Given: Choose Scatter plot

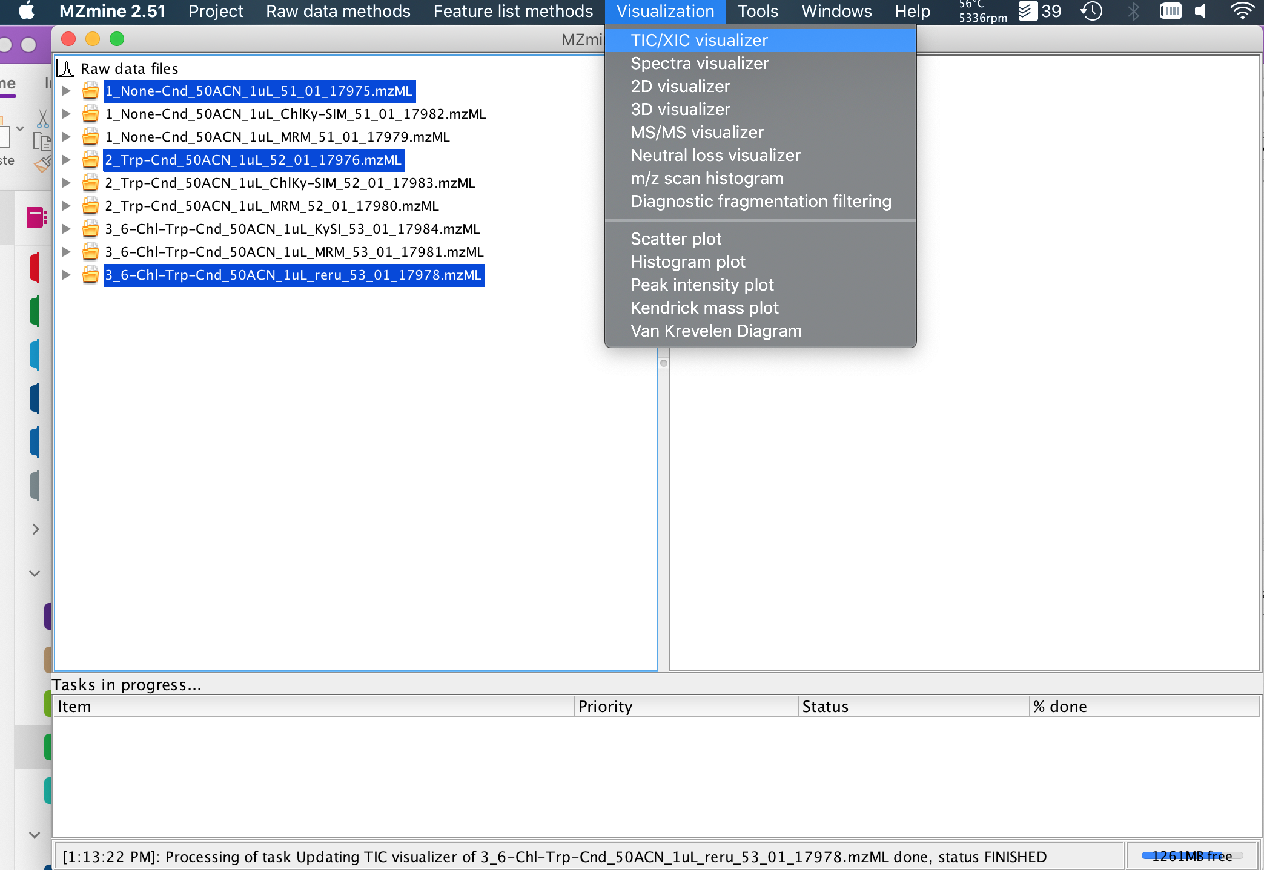Looking at the screenshot, I should tap(760, 239).
